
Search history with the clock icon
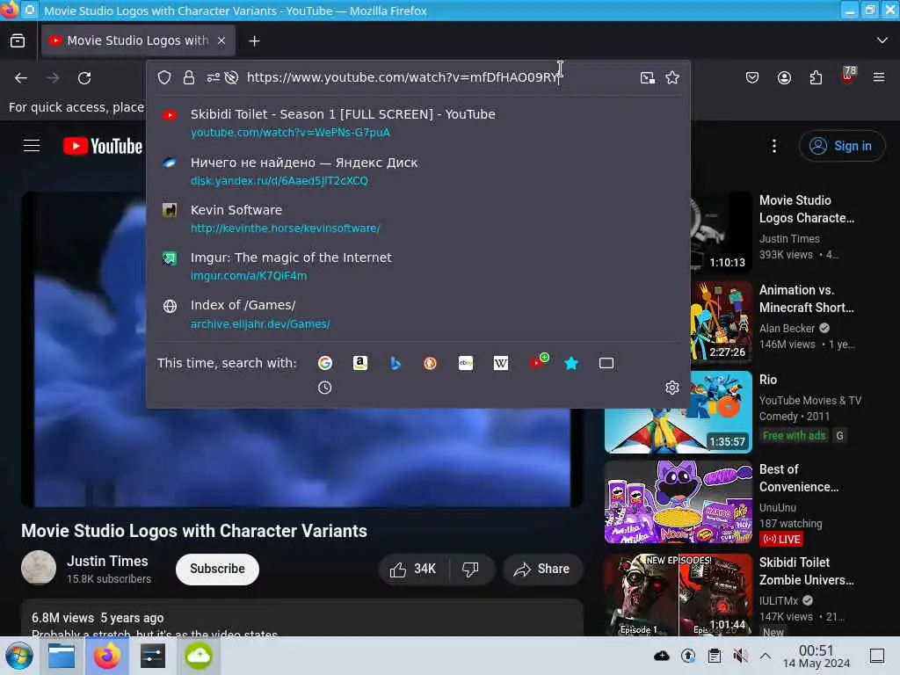pos(325,388)
